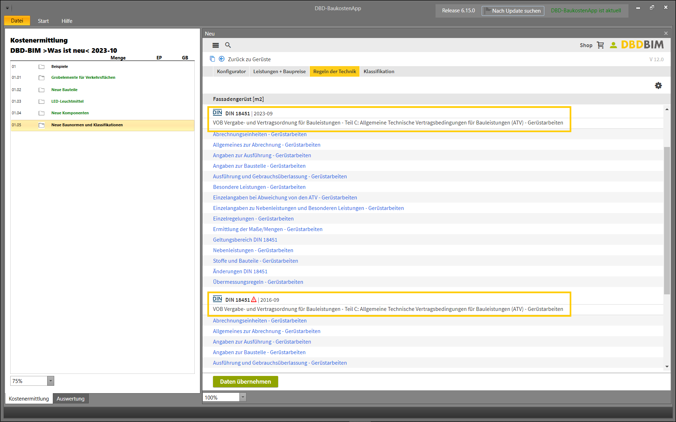Switch to the Konfigurator tab
This screenshot has width=676, height=422.
coord(231,71)
